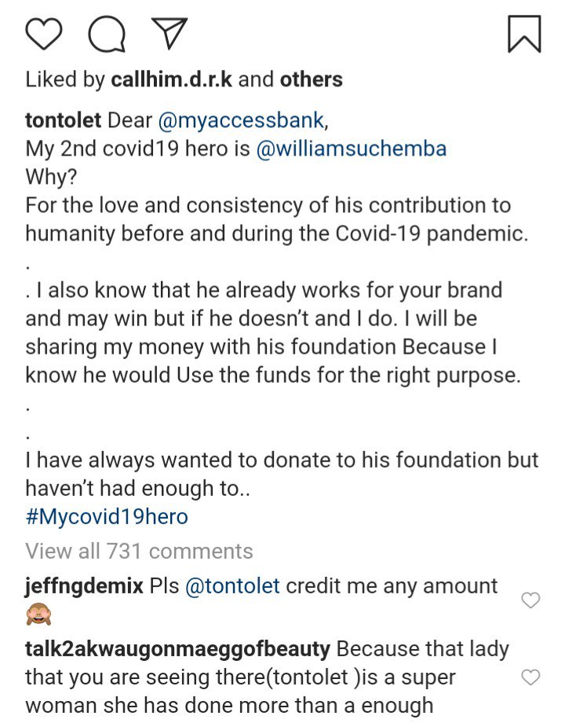View list of others who liked
The width and height of the screenshot is (565, 723).
pos(312,79)
